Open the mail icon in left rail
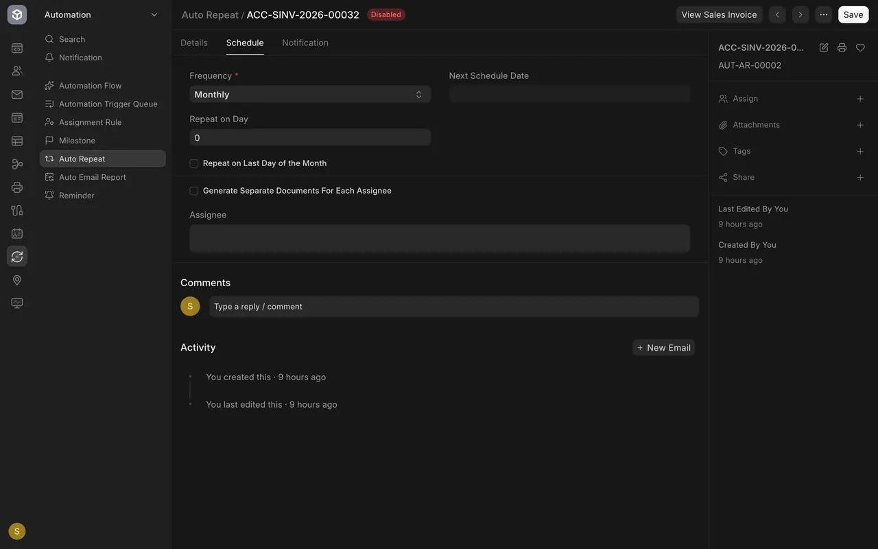 pos(17,95)
